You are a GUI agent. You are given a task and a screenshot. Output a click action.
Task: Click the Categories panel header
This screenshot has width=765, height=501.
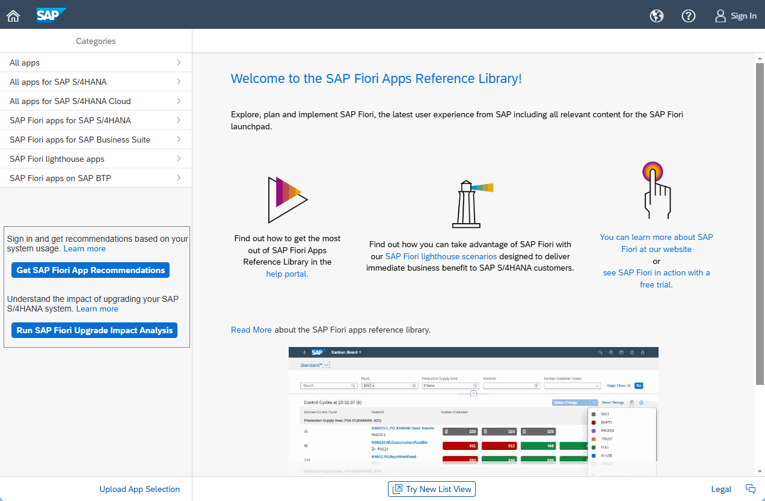pyautogui.click(x=96, y=41)
